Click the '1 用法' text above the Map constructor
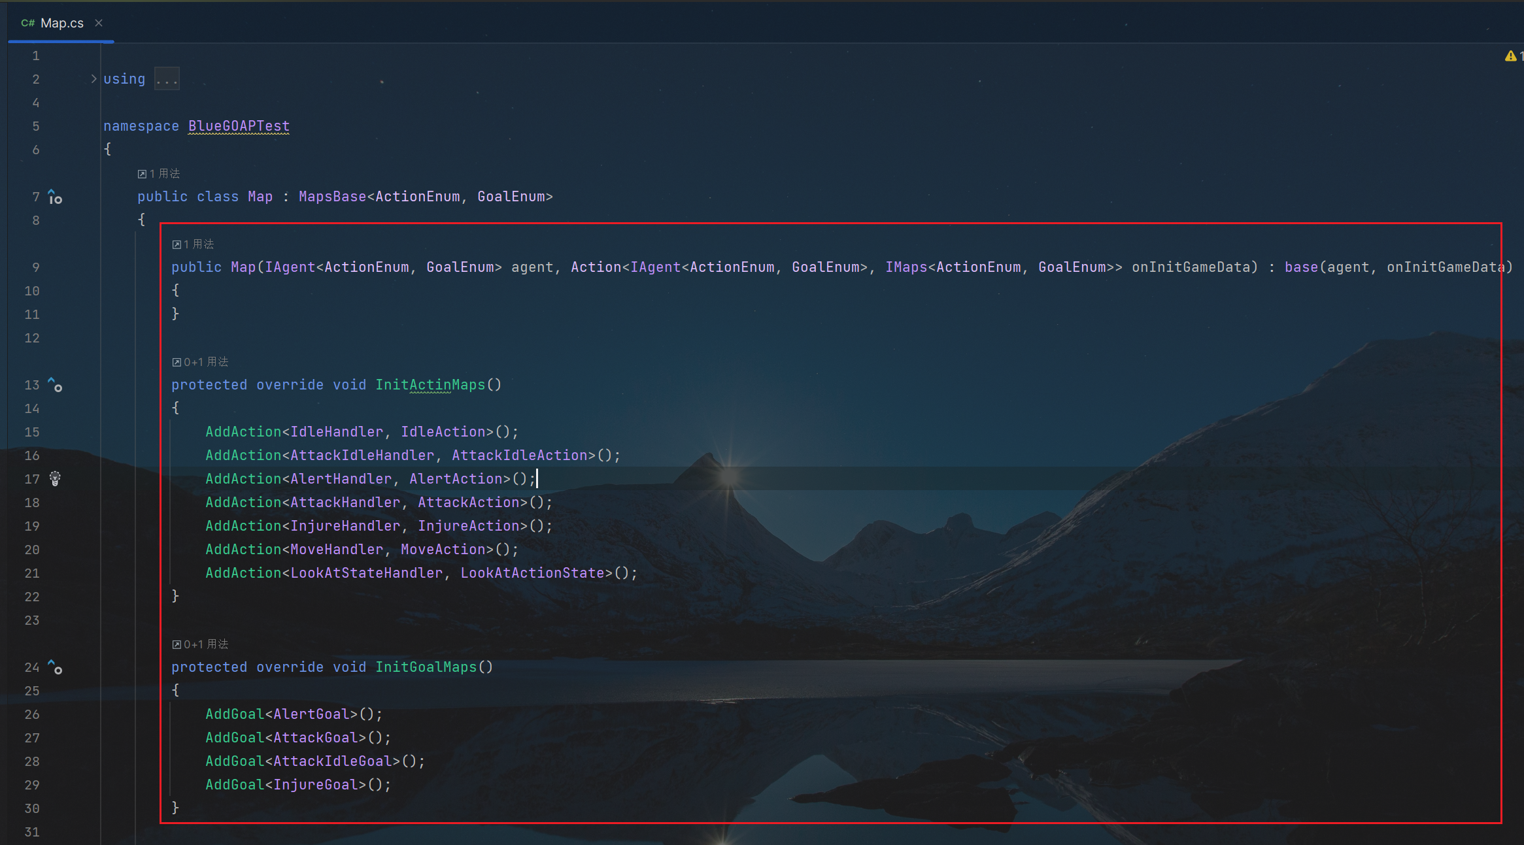The image size is (1524, 845). coord(199,244)
